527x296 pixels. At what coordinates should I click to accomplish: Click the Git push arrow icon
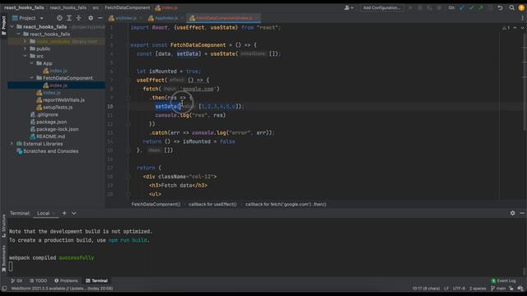481,7
